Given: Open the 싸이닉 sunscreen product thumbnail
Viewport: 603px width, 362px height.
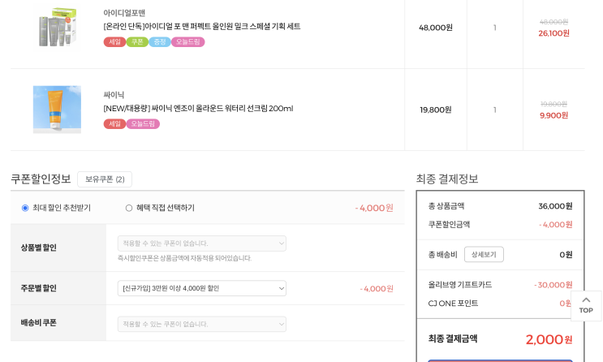Looking at the screenshot, I should pos(57,109).
